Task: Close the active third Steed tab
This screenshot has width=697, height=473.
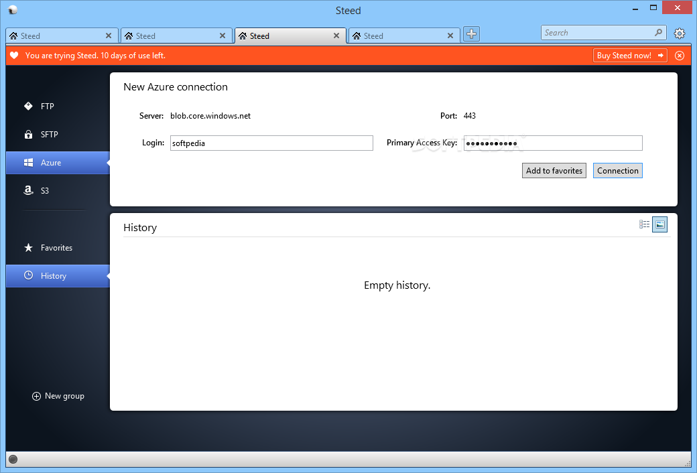Action: (x=336, y=36)
